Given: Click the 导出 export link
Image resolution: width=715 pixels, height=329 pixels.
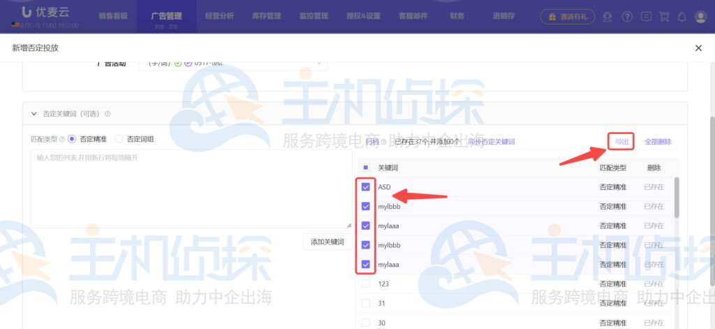Looking at the screenshot, I should (621, 142).
